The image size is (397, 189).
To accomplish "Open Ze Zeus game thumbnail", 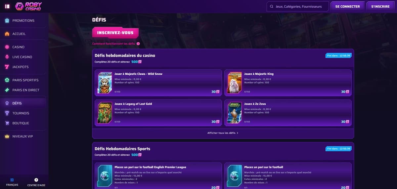I will 235,113.
